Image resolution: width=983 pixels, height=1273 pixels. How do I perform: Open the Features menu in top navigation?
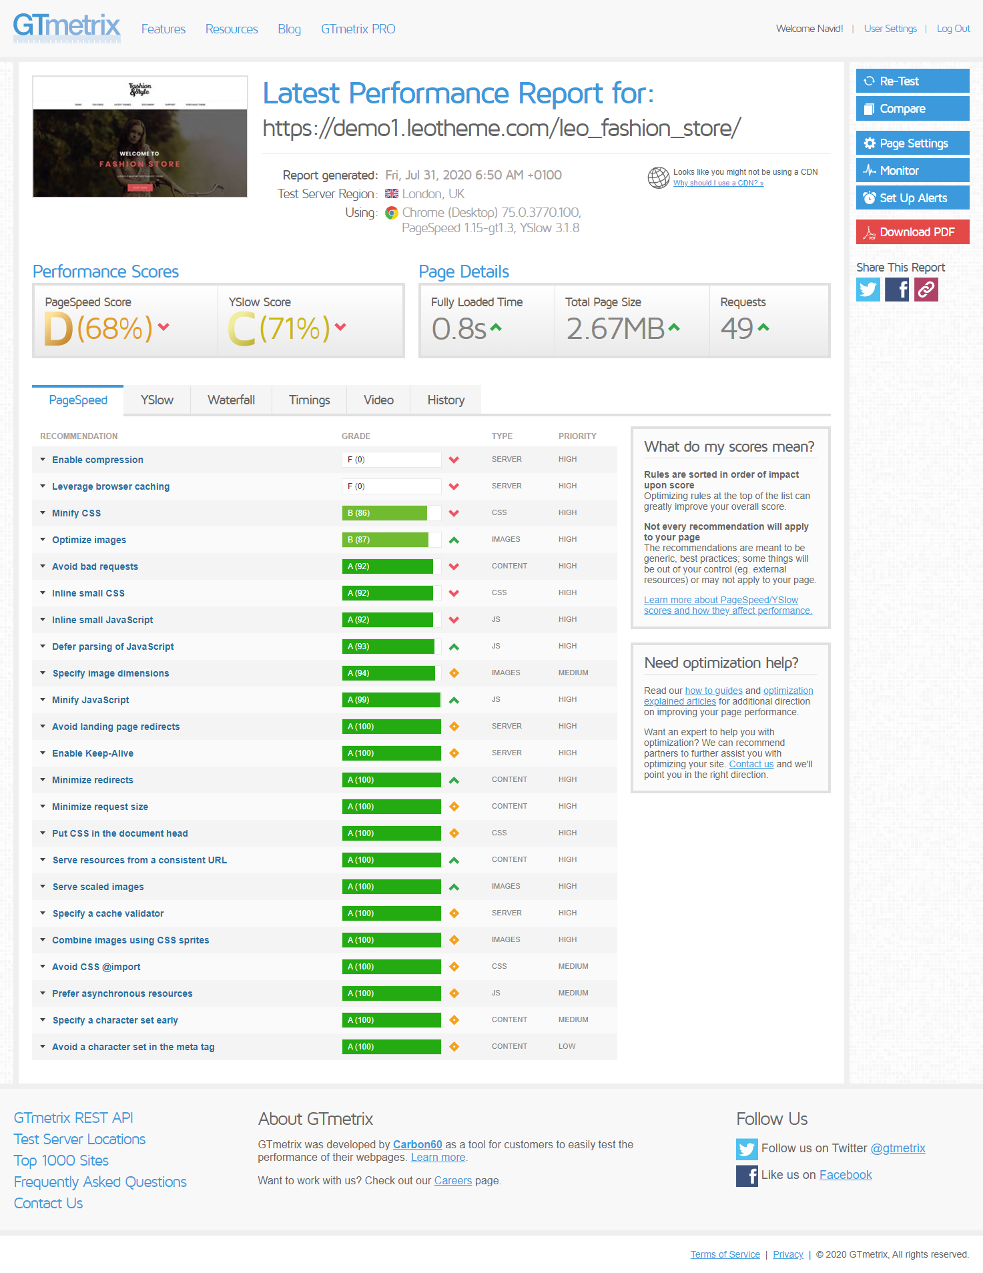coord(163,29)
